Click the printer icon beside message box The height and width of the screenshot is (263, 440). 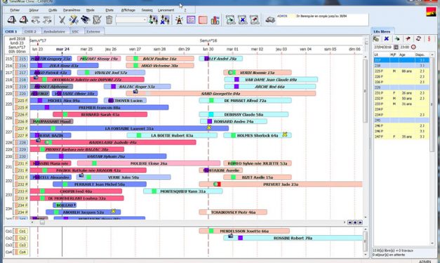pos(270,20)
